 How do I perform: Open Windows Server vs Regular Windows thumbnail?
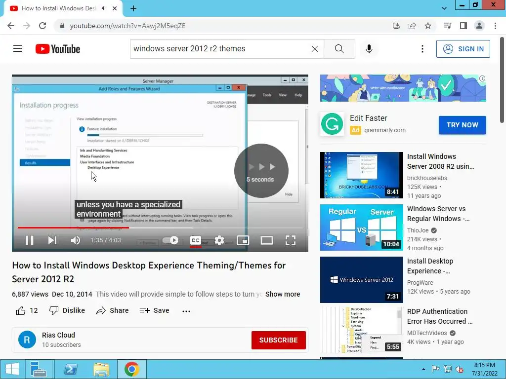point(361,227)
